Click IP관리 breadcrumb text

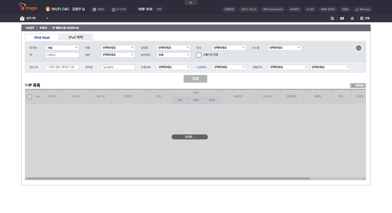coord(43,28)
